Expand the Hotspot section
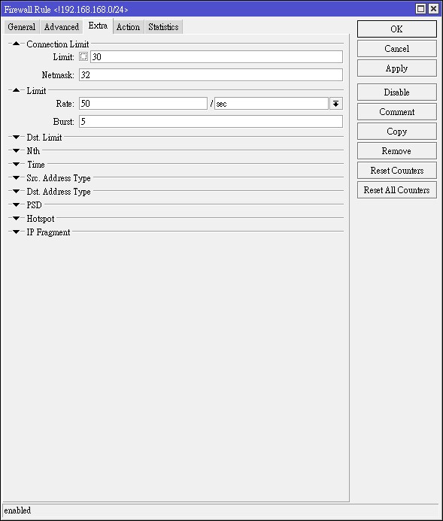443x521 pixels. [16, 218]
